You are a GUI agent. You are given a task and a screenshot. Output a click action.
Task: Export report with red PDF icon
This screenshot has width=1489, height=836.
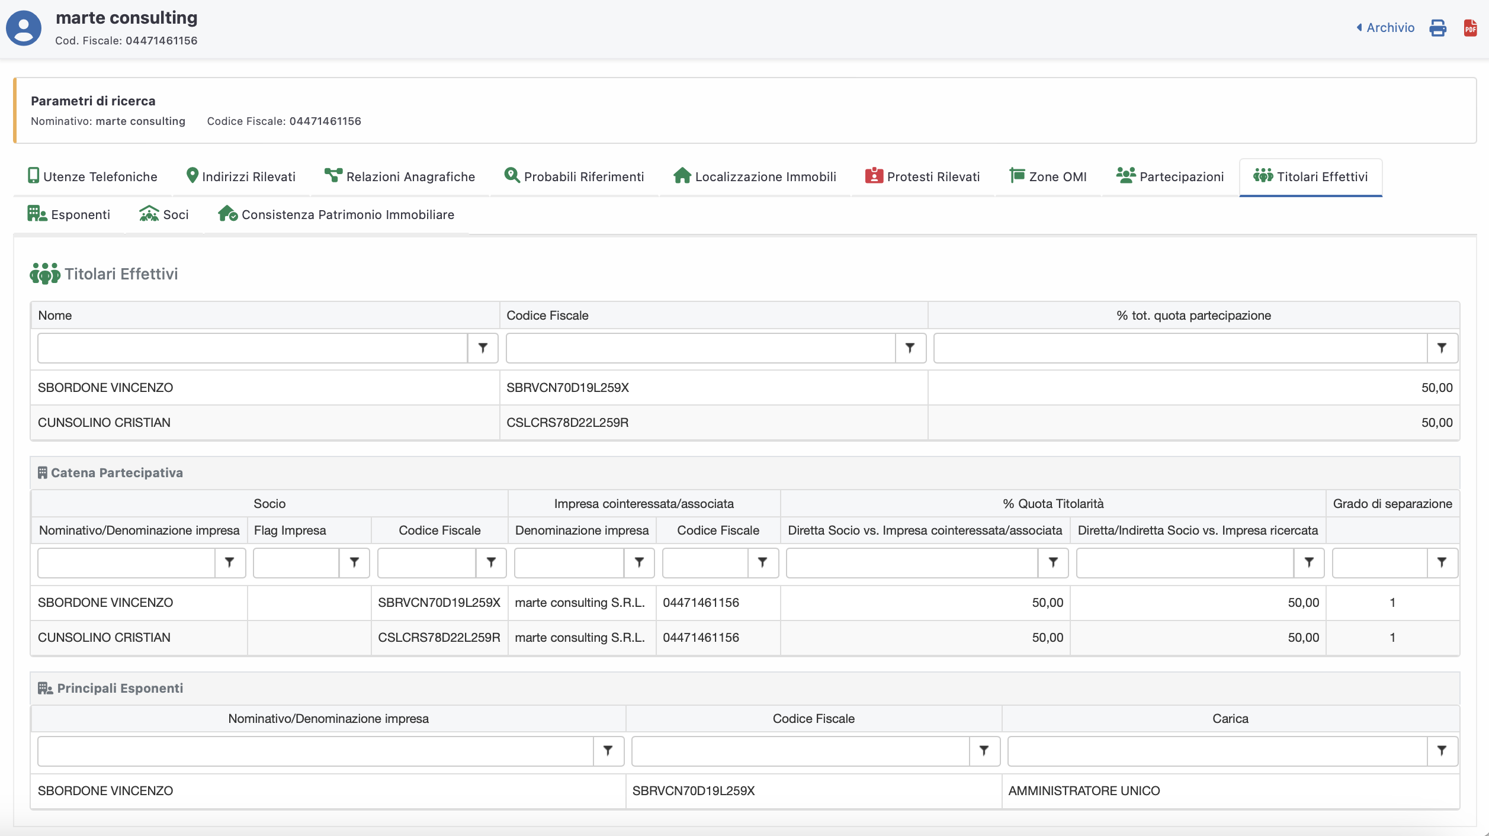(1470, 28)
